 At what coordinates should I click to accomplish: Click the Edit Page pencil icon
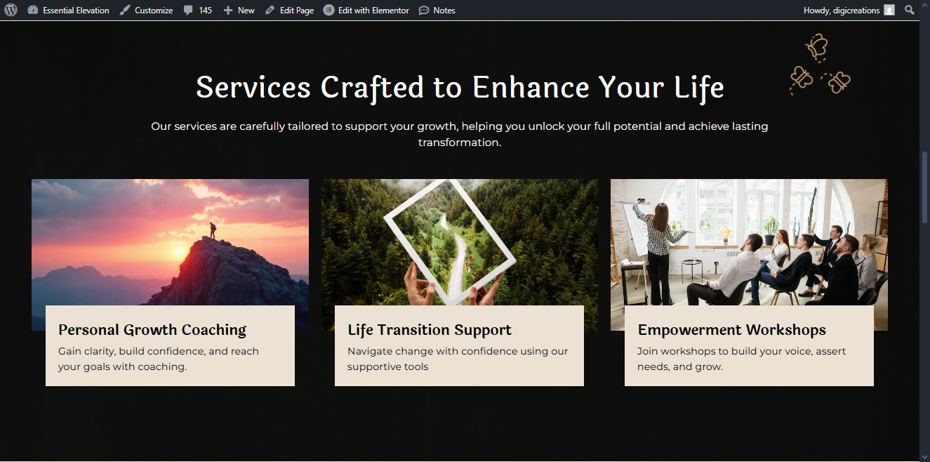coord(270,10)
